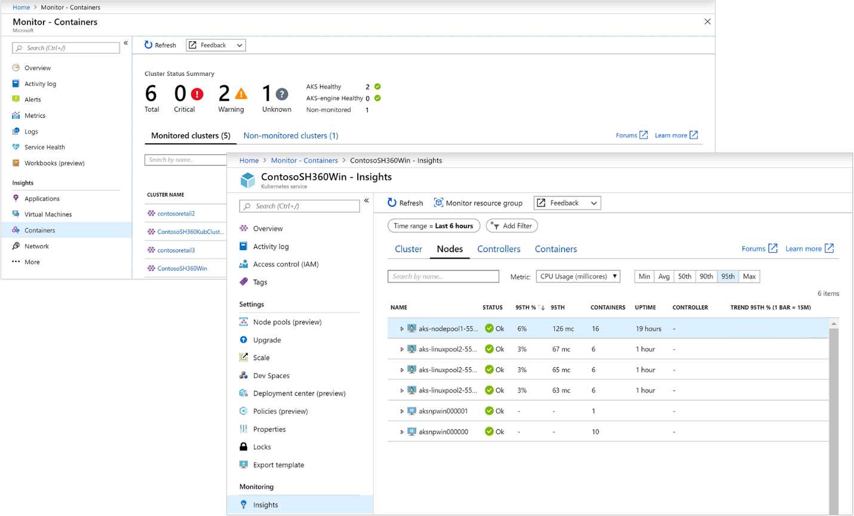The image size is (854, 516).
Task: Select the Avg metric aggregation
Action: point(664,276)
